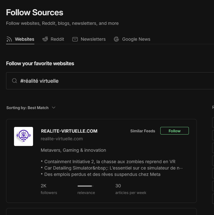Click the Follow Sources page heading
Viewport: 214px width, 215px height.
(x=35, y=12)
